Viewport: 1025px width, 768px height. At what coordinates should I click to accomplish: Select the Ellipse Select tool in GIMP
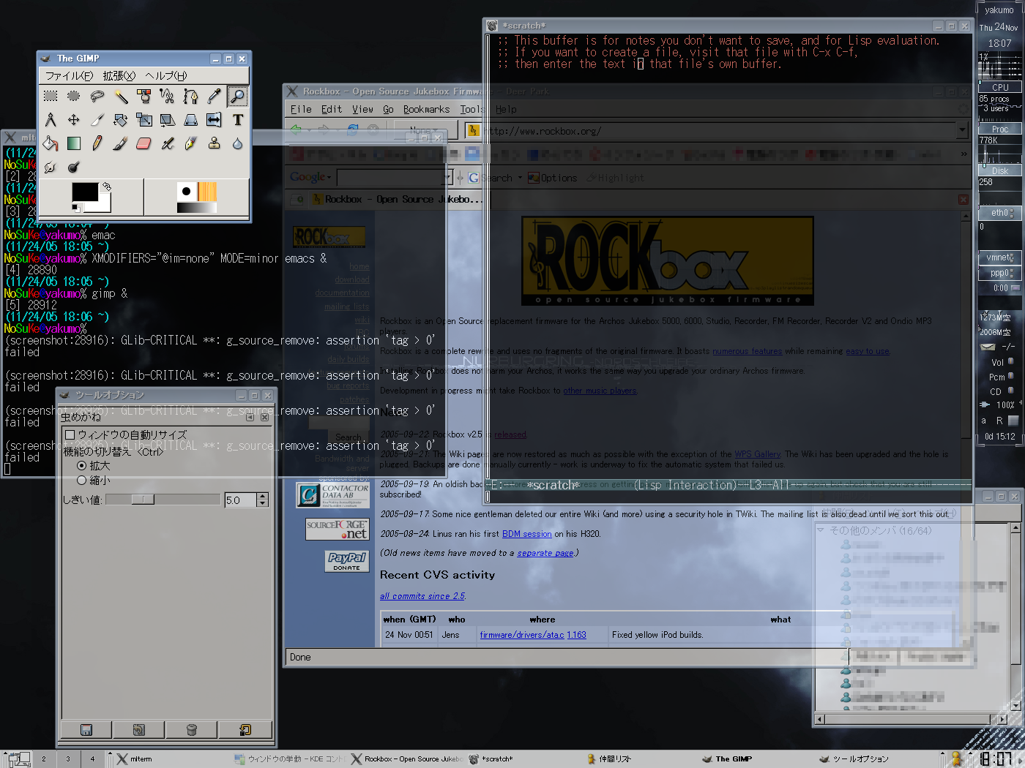[x=74, y=96]
